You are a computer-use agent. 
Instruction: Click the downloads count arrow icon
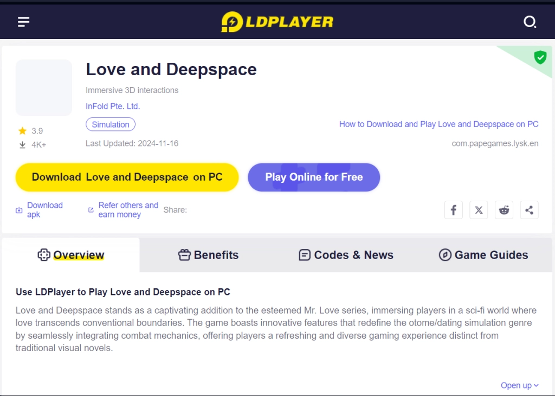[x=22, y=145]
